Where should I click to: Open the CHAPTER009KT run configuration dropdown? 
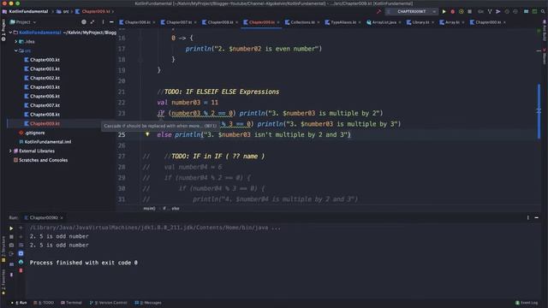412,11
